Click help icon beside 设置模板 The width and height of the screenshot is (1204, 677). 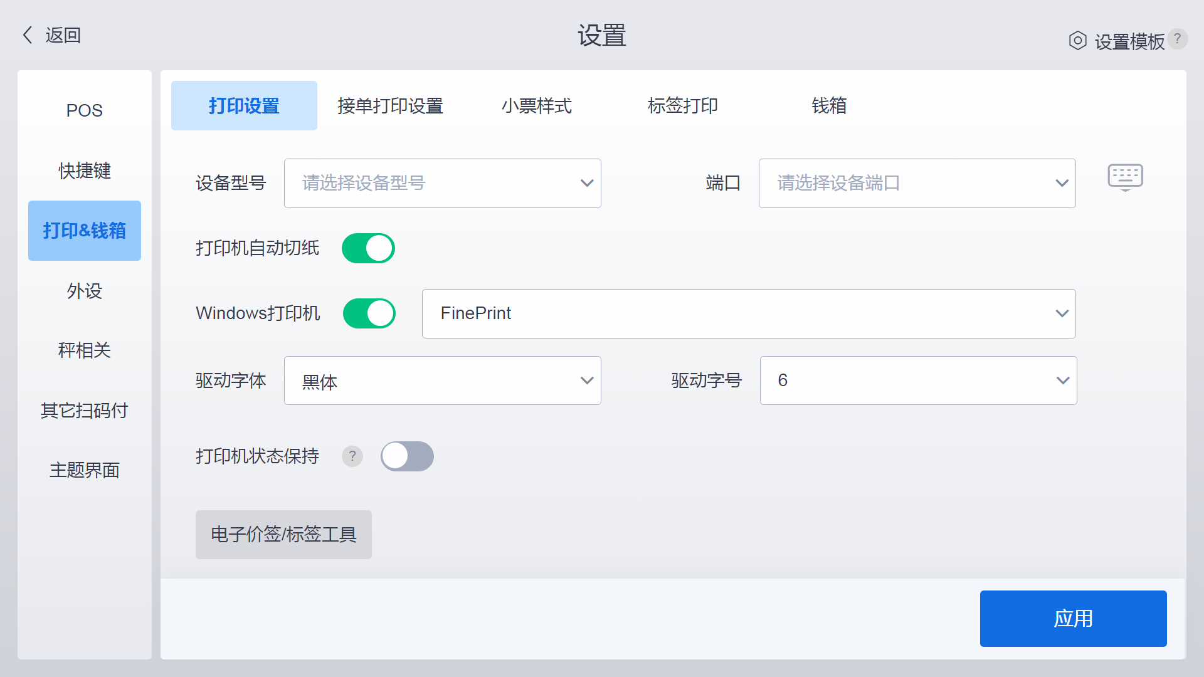coord(1178,39)
